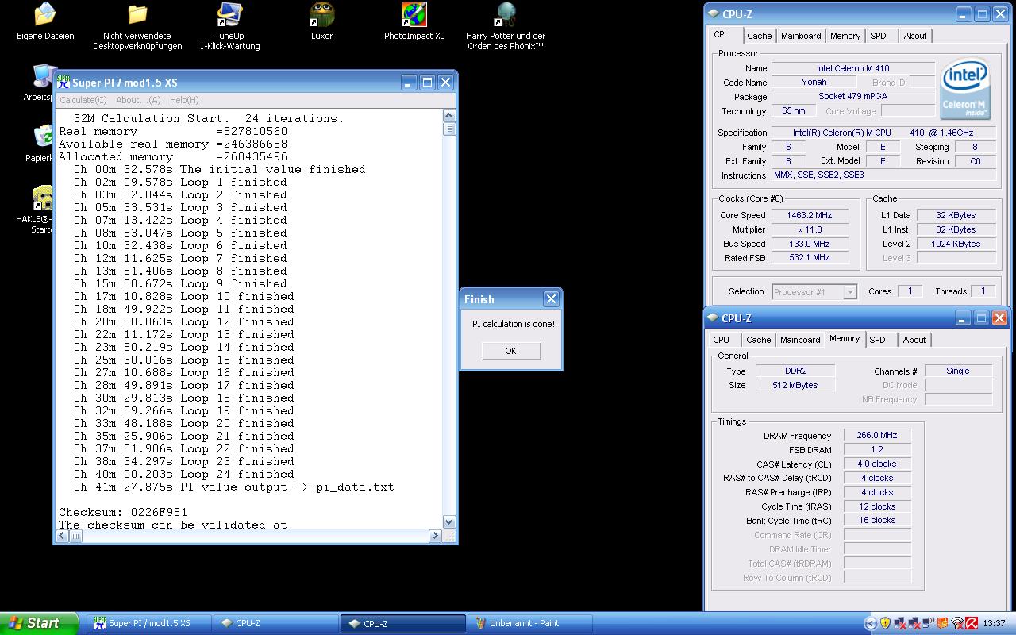Click the 'Checksum: 0226F981' line
The image size is (1016, 635).
pos(123,512)
